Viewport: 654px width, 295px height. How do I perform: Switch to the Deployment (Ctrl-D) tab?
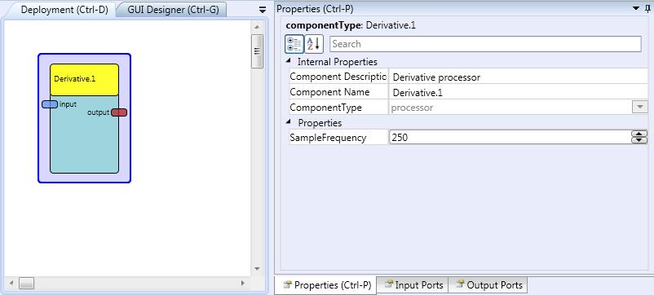[64, 10]
